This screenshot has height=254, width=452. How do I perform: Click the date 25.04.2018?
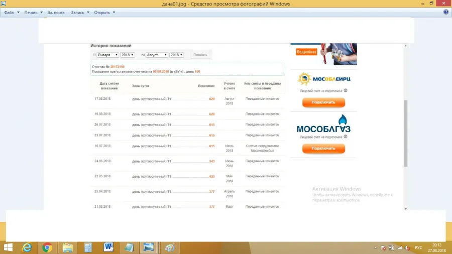[x=102, y=191]
